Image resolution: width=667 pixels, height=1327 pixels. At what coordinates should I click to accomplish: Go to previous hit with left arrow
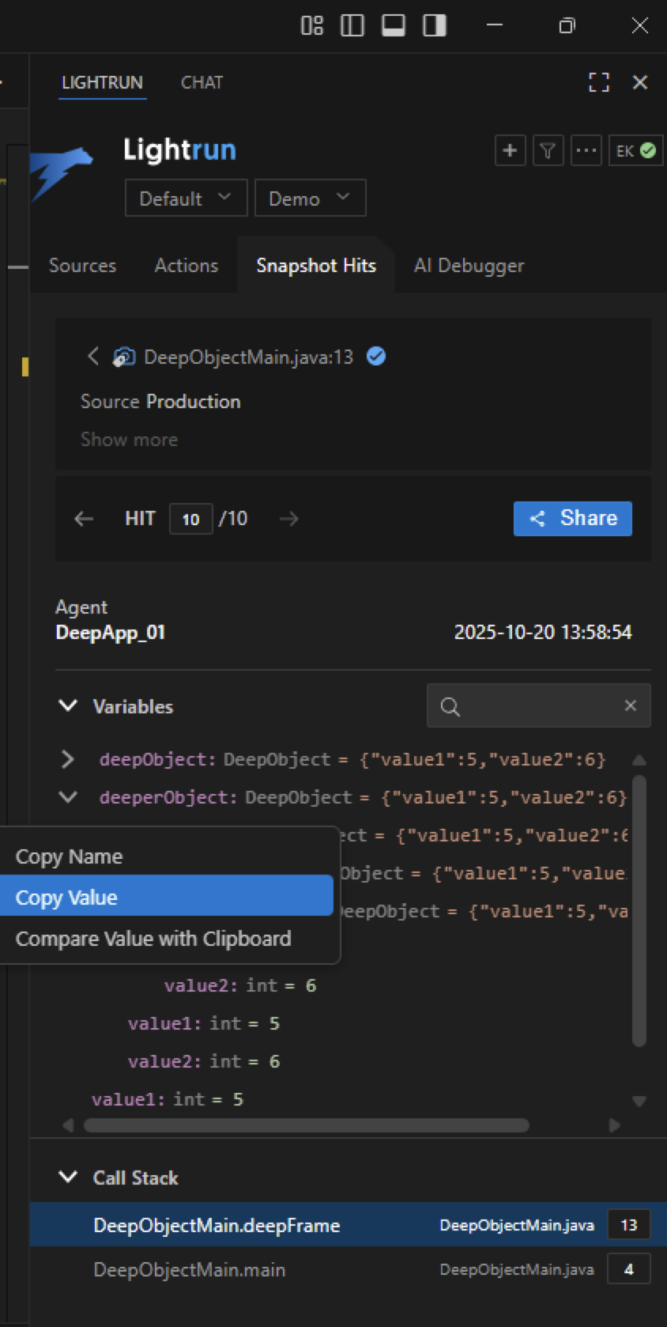pos(84,519)
